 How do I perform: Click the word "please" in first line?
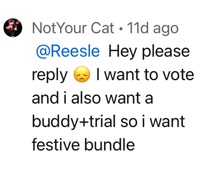pos(166,52)
